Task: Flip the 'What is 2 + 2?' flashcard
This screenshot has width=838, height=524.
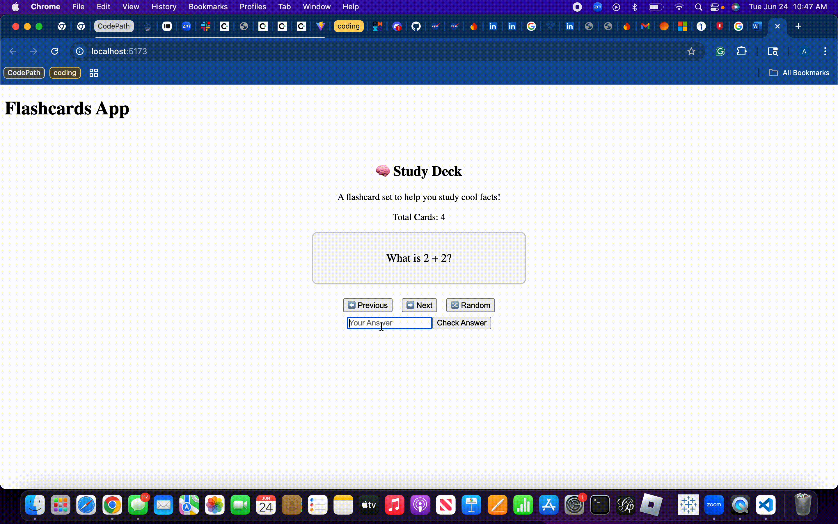Action: pyautogui.click(x=419, y=258)
